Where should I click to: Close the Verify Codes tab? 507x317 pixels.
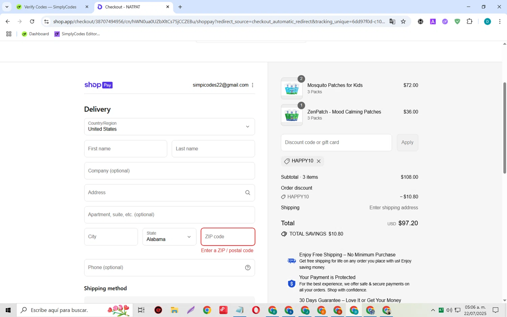[87, 7]
